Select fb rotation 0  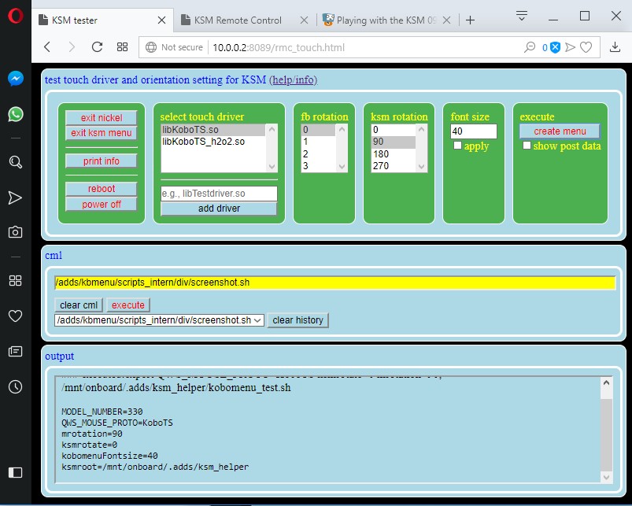coord(318,130)
